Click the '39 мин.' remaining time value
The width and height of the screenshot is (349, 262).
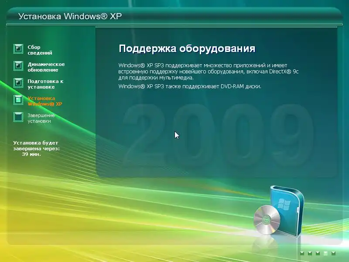coord(31,154)
